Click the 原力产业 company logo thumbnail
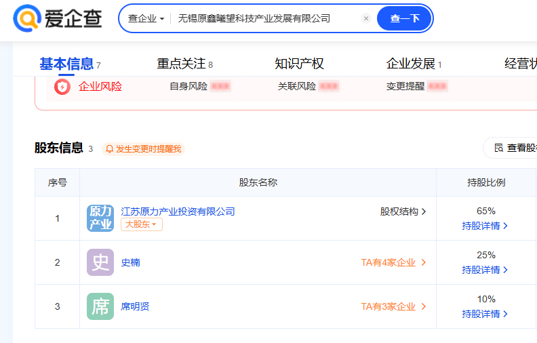 coord(100,218)
